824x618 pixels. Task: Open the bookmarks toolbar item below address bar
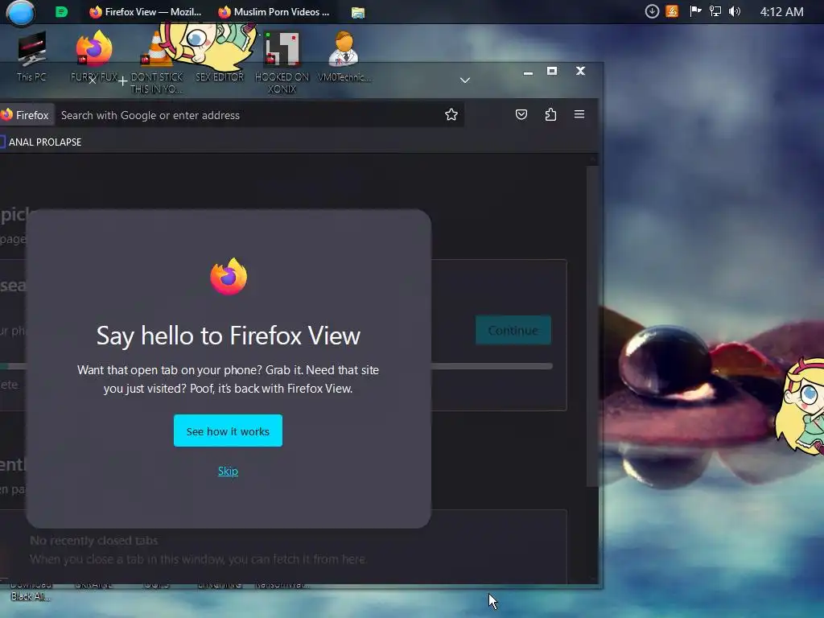(x=40, y=142)
